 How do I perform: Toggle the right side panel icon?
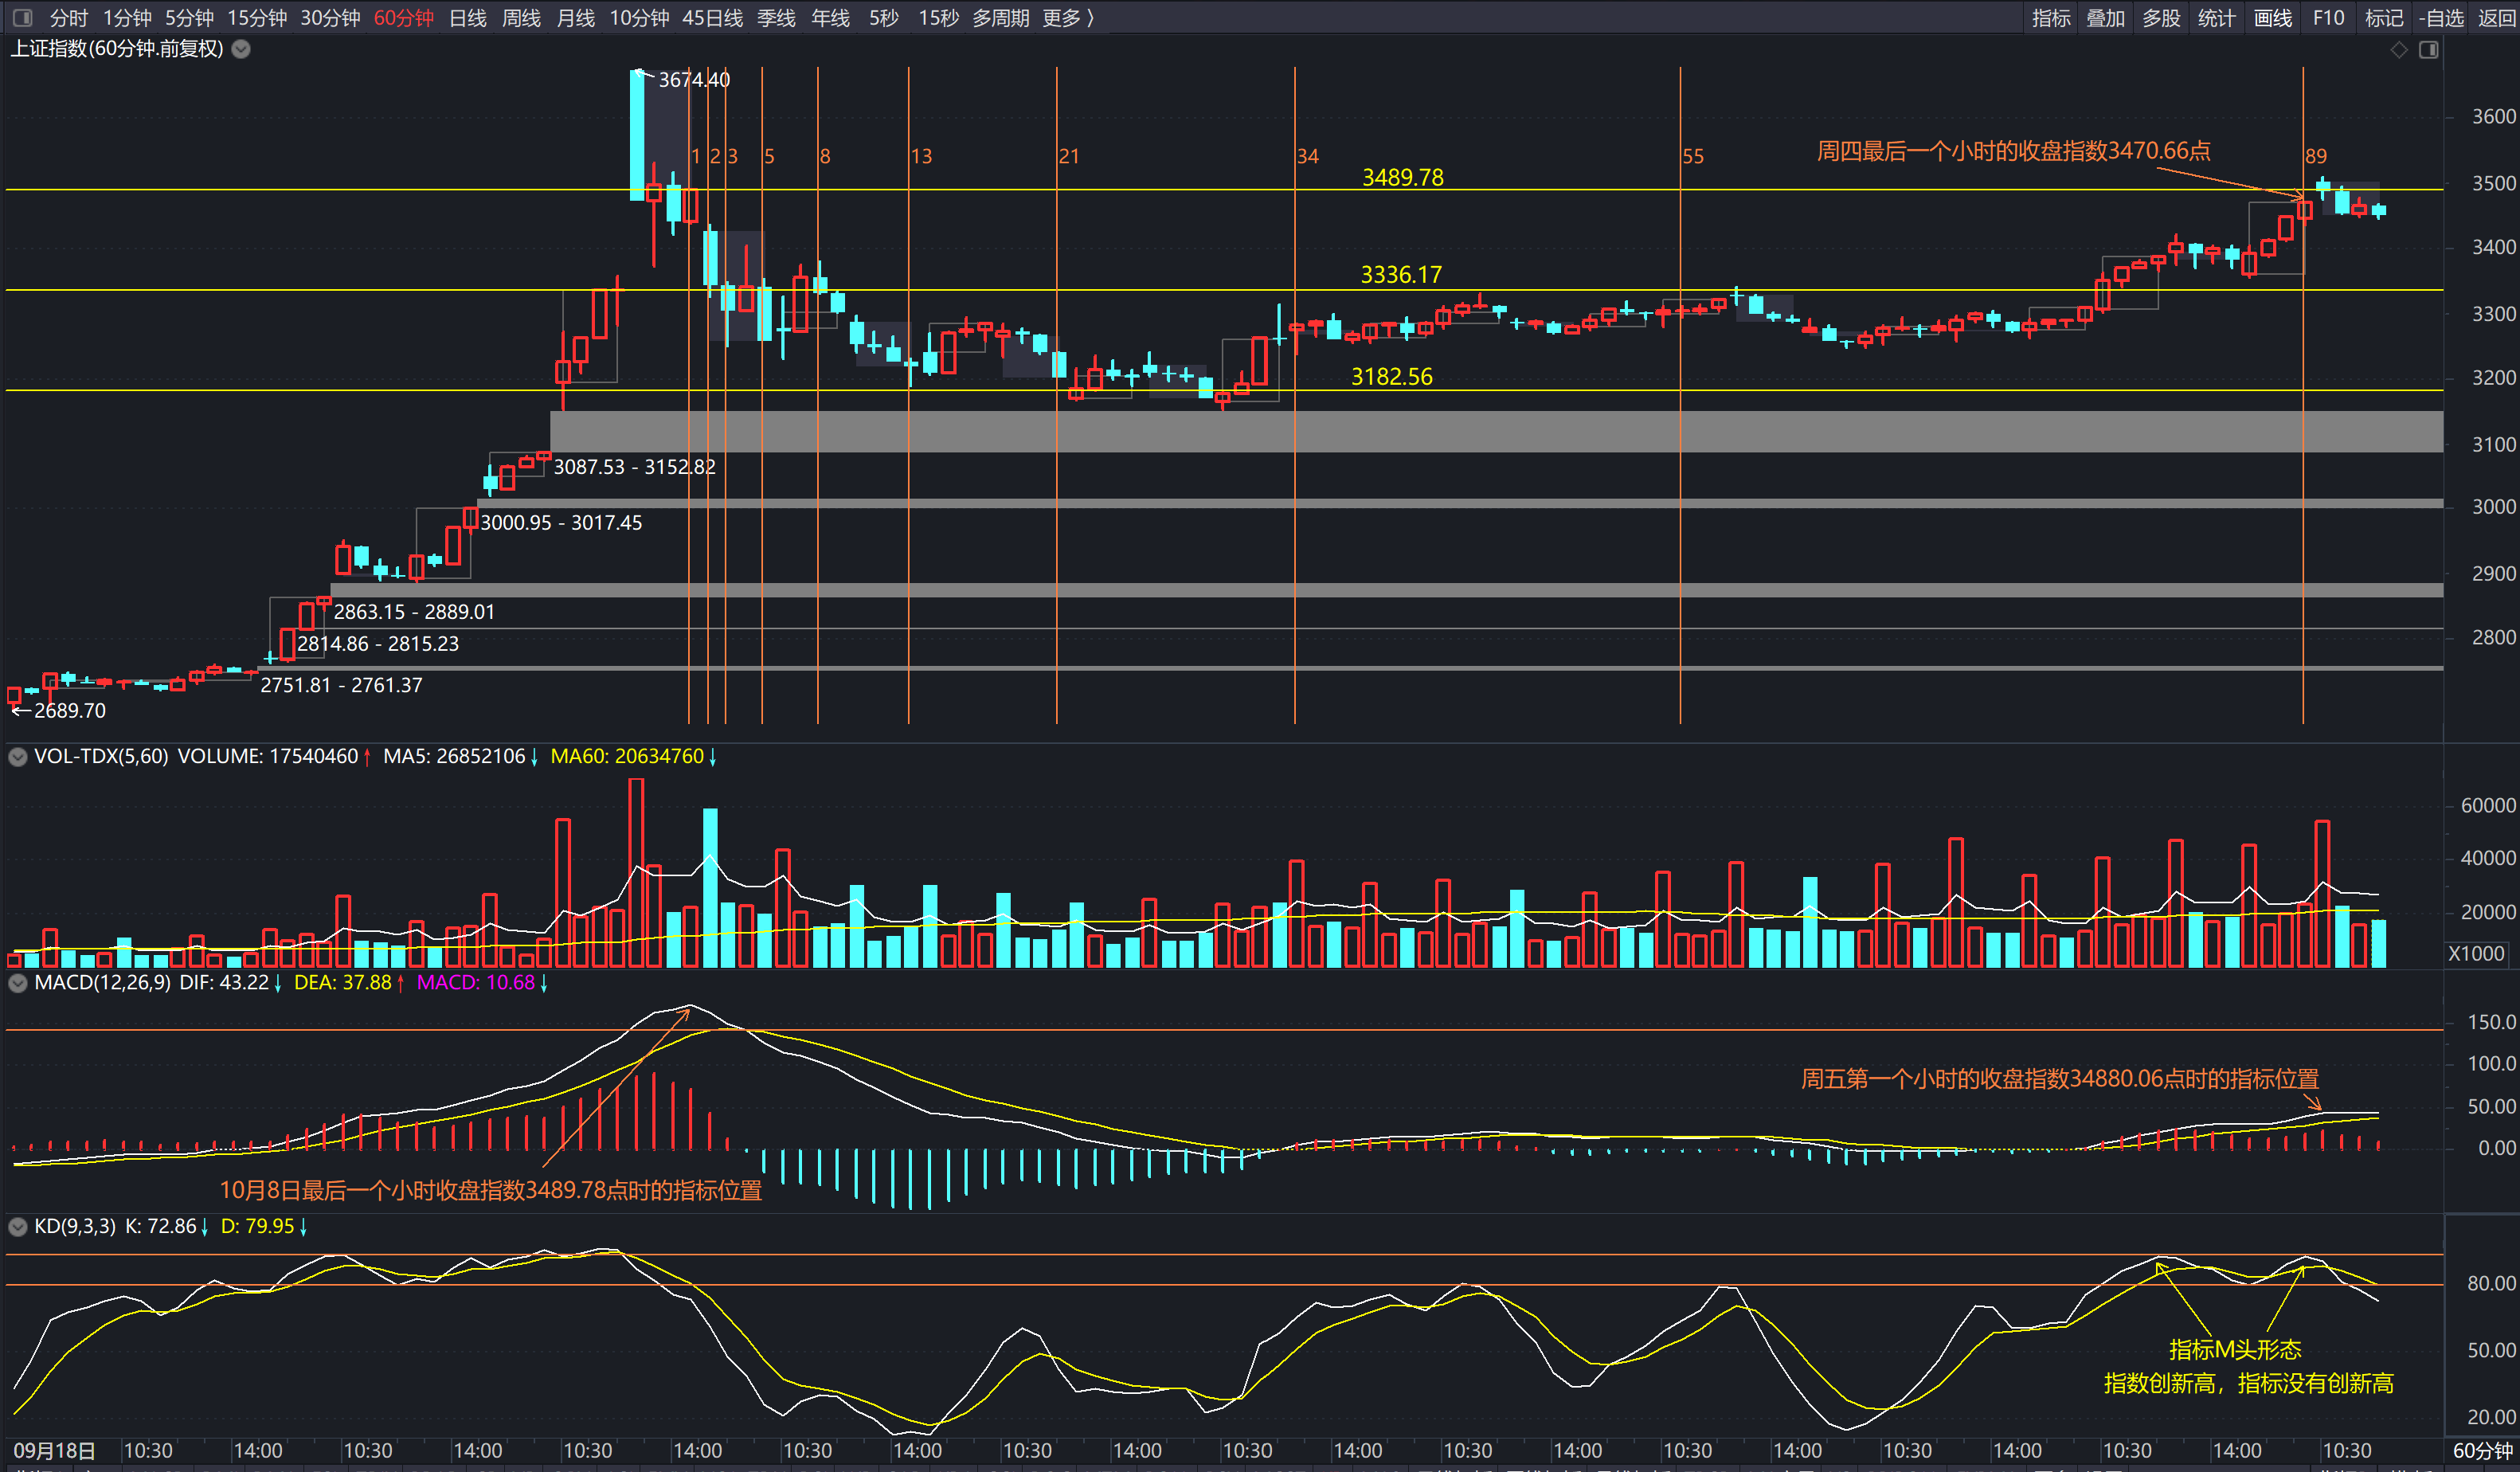pos(2428,50)
